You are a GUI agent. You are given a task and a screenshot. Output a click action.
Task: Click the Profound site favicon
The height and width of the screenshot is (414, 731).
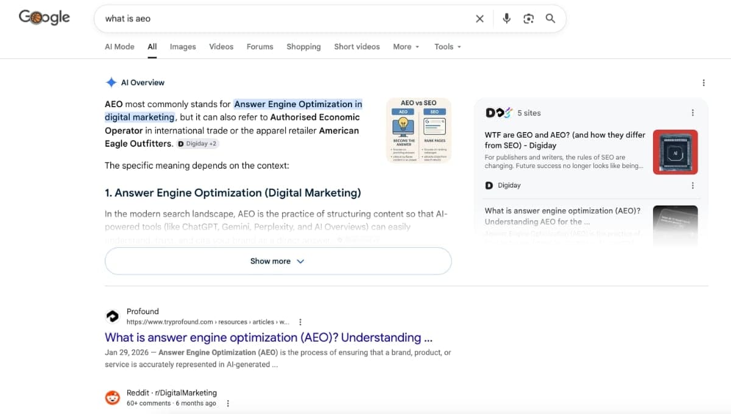pos(113,316)
